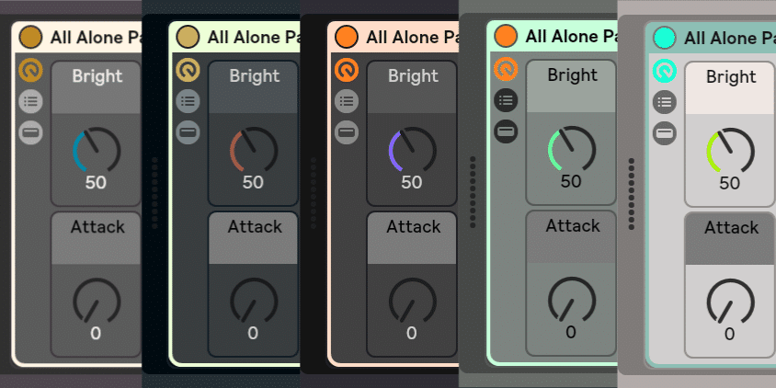Select the Attack label in the peach-bordered device
The height and width of the screenshot is (388, 776).
413,226
